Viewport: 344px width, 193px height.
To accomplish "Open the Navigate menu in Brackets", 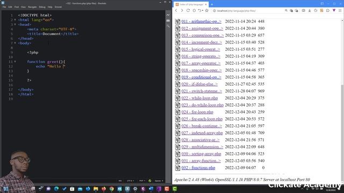I will tap(32, 7).
